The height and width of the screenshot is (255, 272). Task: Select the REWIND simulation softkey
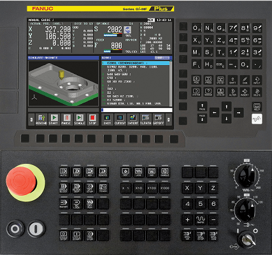(41, 120)
